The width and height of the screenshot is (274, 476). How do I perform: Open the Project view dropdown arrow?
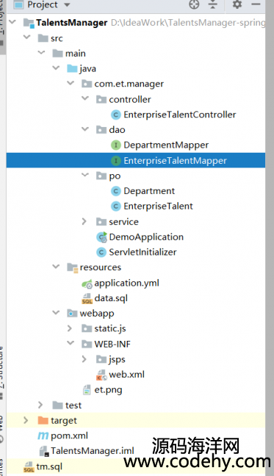click(x=67, y=5)
